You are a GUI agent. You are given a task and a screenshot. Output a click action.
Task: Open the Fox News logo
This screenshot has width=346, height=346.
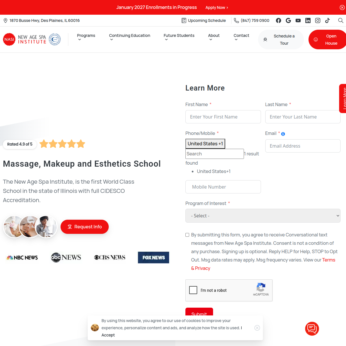tap(154, 257)
